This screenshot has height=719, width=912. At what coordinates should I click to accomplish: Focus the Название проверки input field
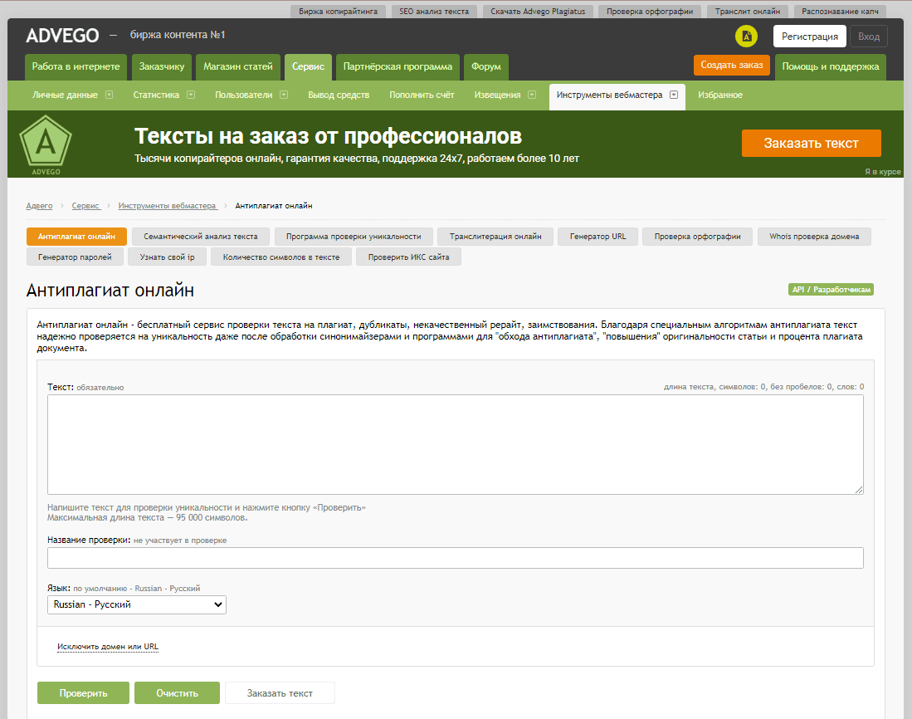coord(456,558)
